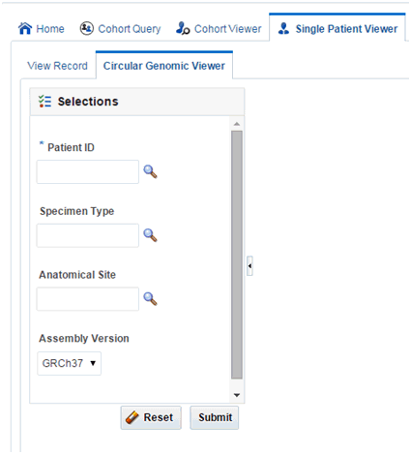410x455 pixels.
Task: Click the Home house icon
Action: click(x=25, y=28)
